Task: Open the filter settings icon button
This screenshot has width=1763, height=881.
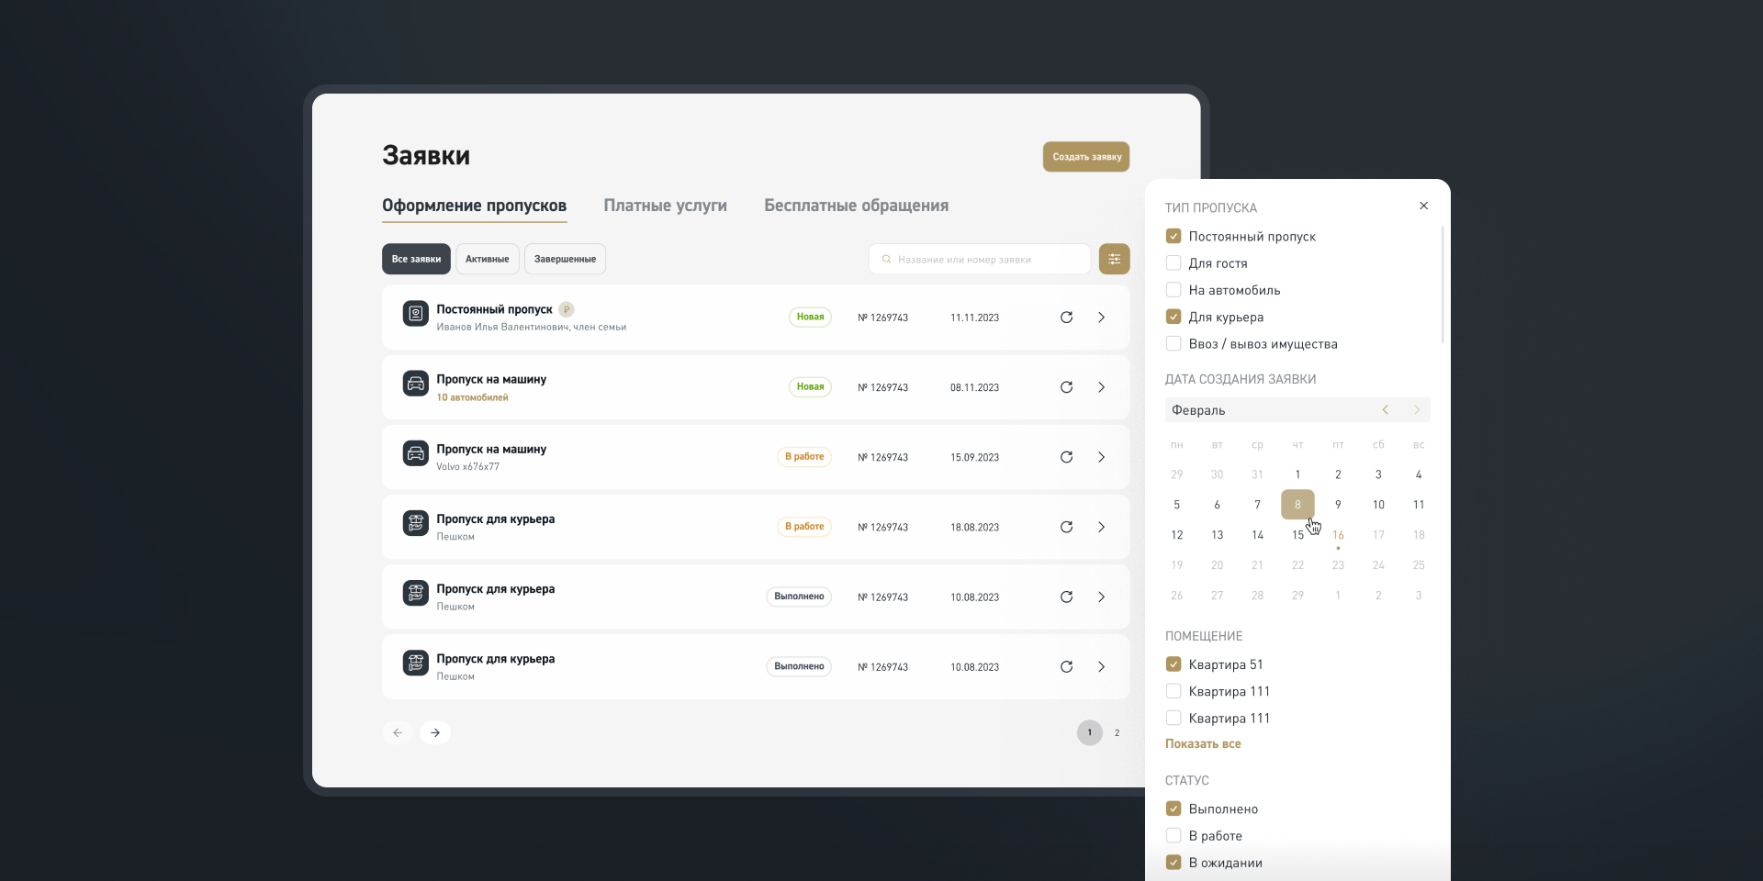Action: (x=1114, y=259)
